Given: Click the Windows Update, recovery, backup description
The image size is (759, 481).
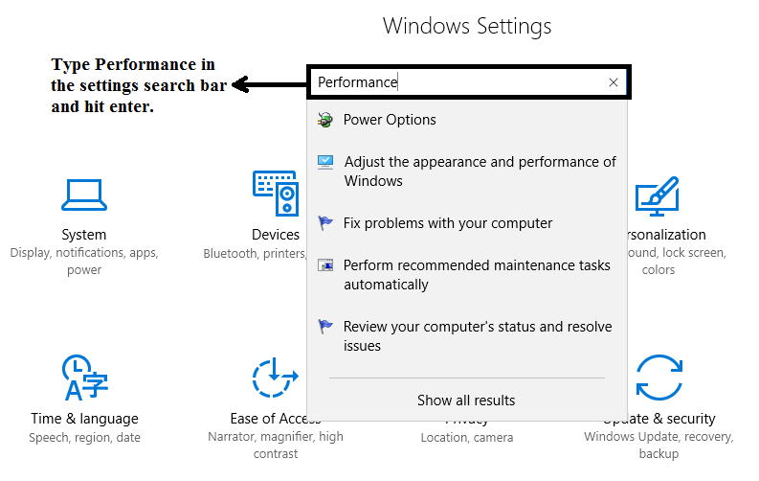Looking at the screenshot, I should coord(659,446).
